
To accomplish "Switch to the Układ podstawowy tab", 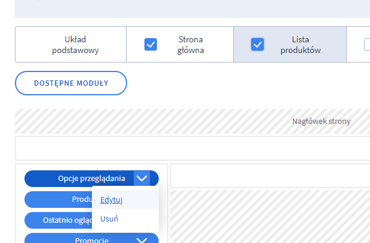I will [x=75, y=45].
